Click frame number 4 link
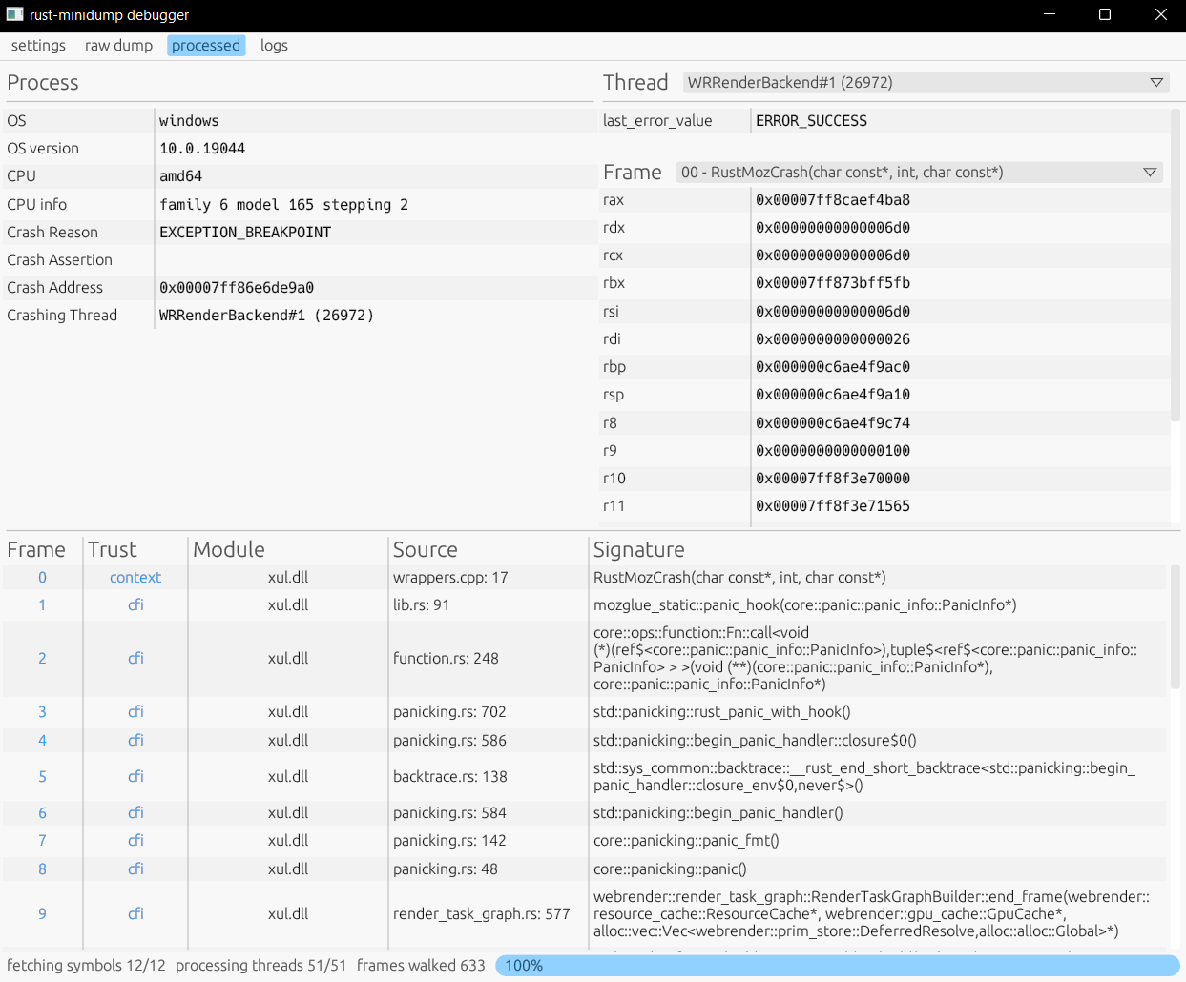The image size is (1186, 982). pos(42,741)
